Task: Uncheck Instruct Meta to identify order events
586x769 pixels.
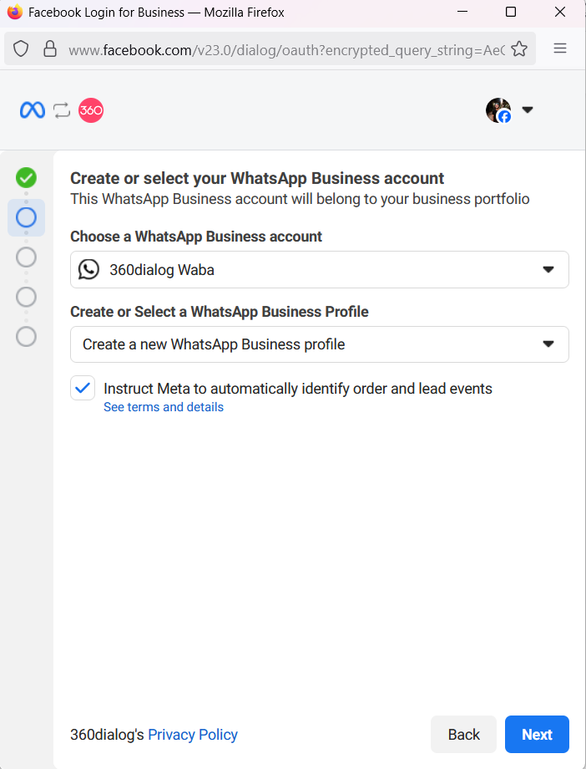Action: pyautogui.click(x=83, y=388)
